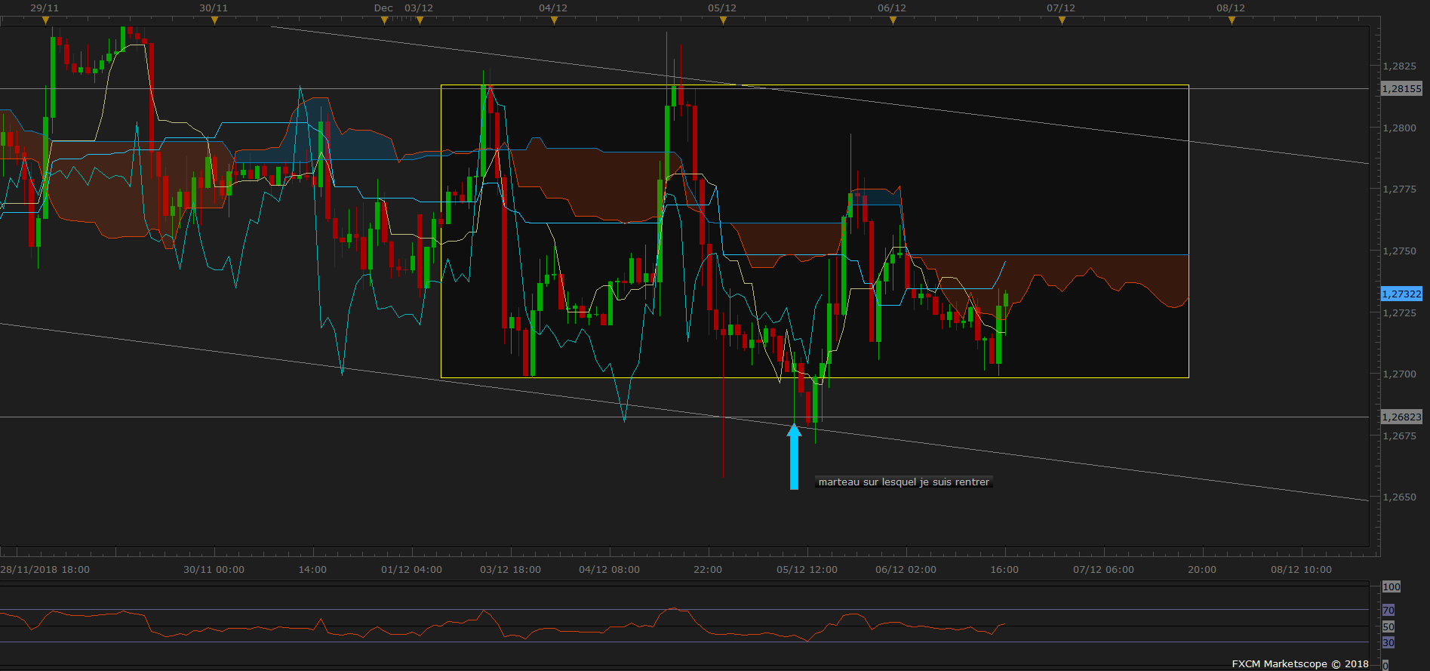The image size is (1430, 671).
Task: Click the '01/12 04:00' time axis label
Action: point(412,570)
